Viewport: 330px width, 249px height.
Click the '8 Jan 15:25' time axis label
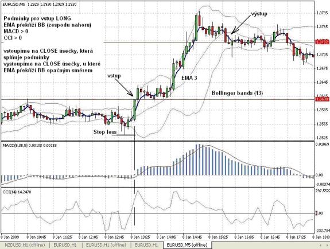click(219, 237)
